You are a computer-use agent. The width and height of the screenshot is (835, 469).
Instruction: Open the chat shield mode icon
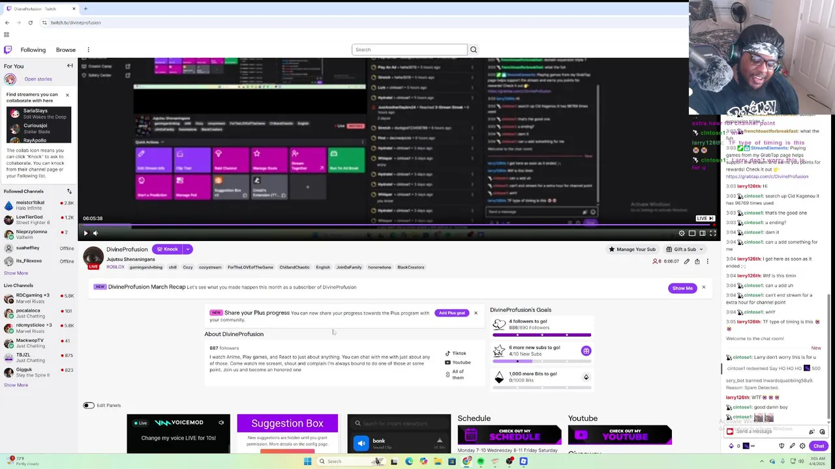[782, 446]
